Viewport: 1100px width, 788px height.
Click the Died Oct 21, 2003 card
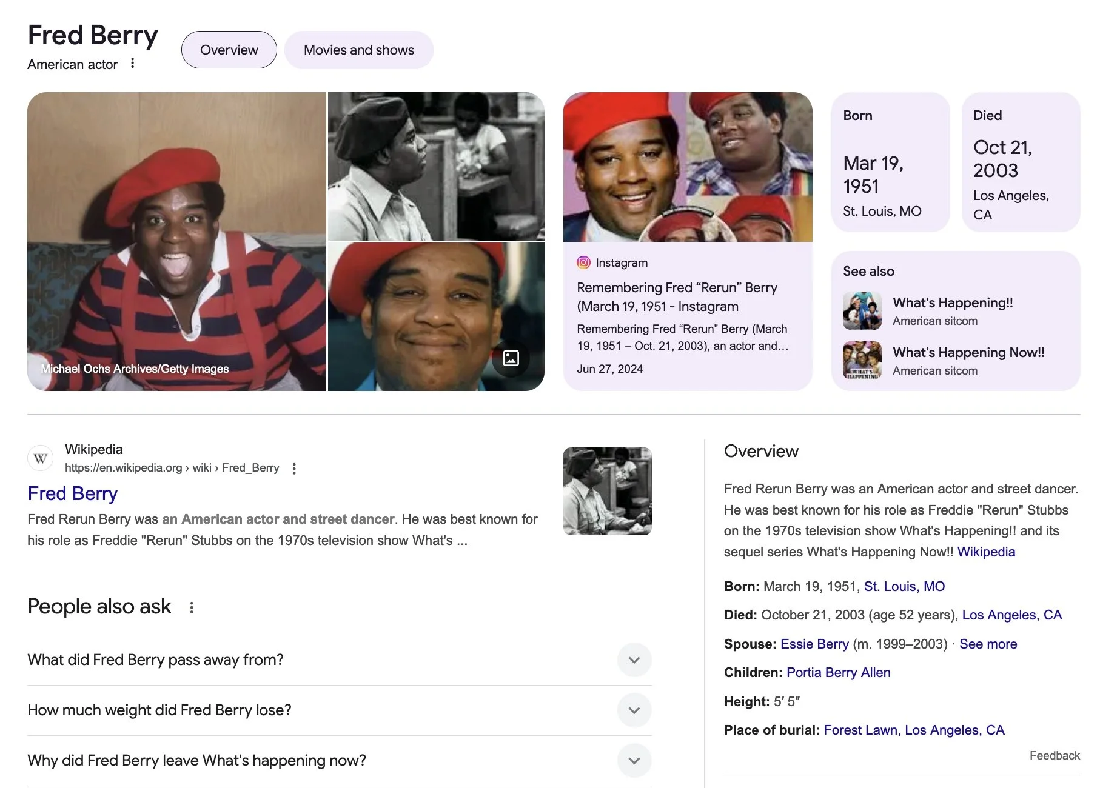pos(1021,162)
